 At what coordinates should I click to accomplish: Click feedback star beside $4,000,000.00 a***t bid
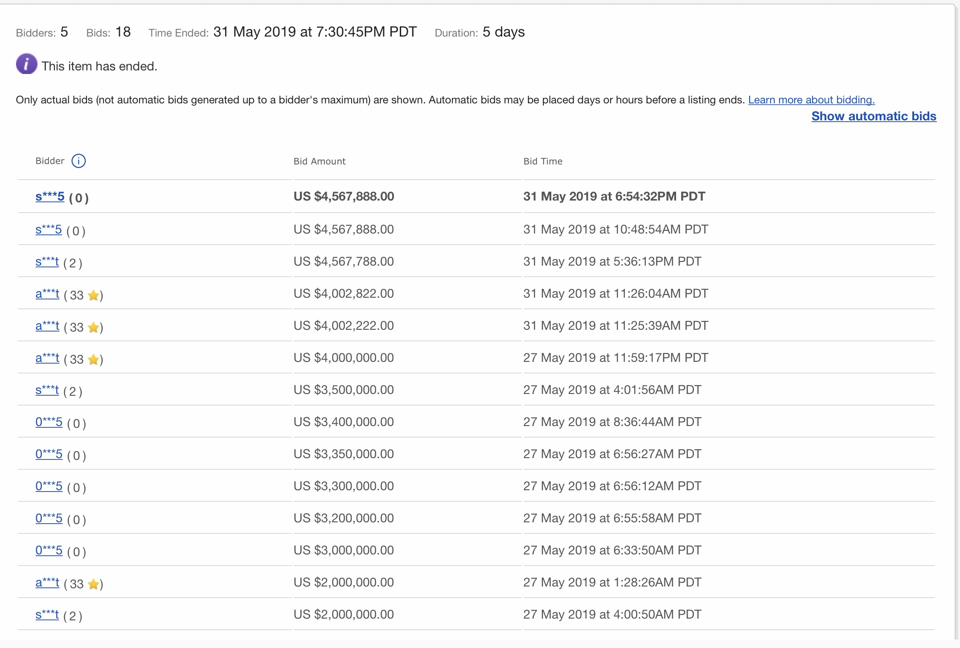(93, 359)
